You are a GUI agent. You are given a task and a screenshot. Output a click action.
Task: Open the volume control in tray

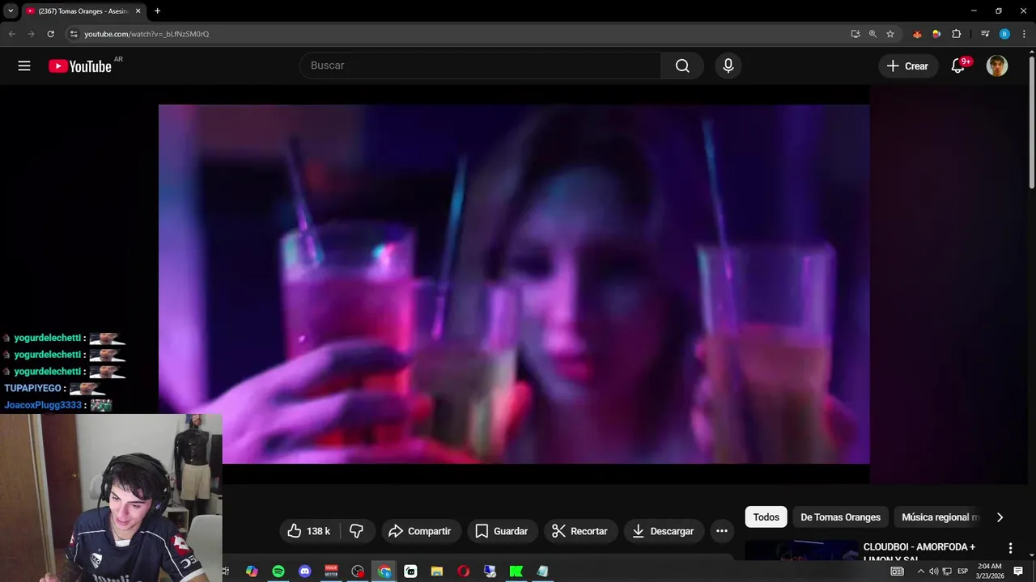pos(933,571)
